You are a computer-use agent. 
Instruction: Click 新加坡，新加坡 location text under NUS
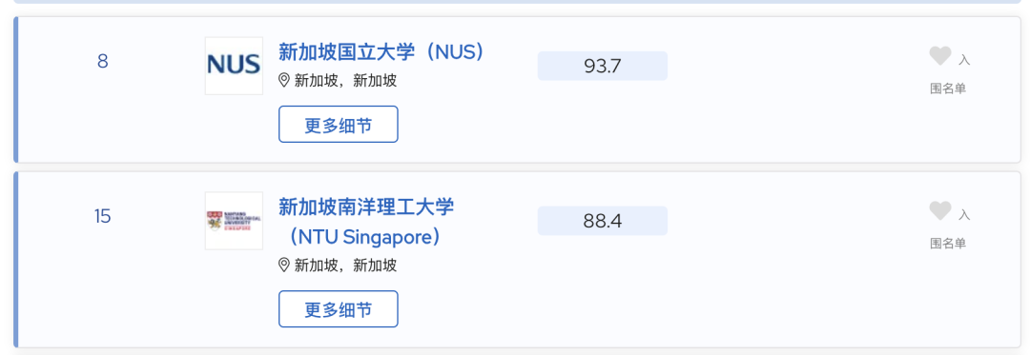(345, 81)
